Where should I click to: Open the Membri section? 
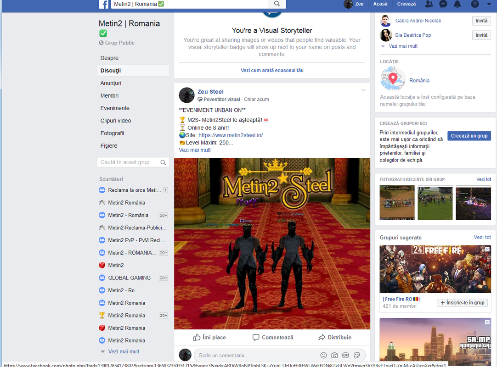[x=109, y=95]
